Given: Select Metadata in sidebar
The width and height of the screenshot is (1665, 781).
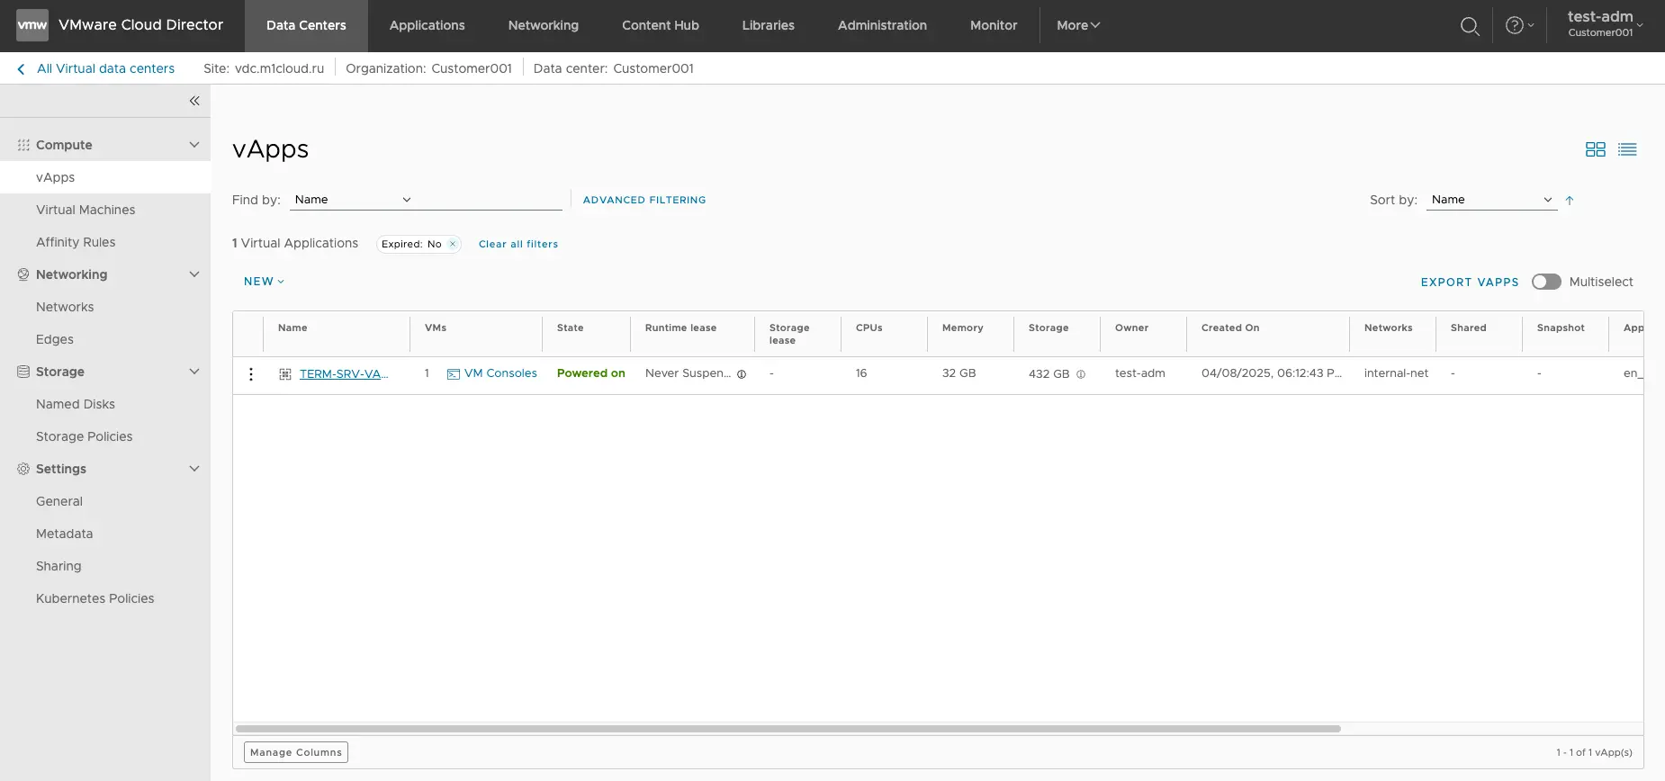Looking at the screenshot, I should click(65, 534).
